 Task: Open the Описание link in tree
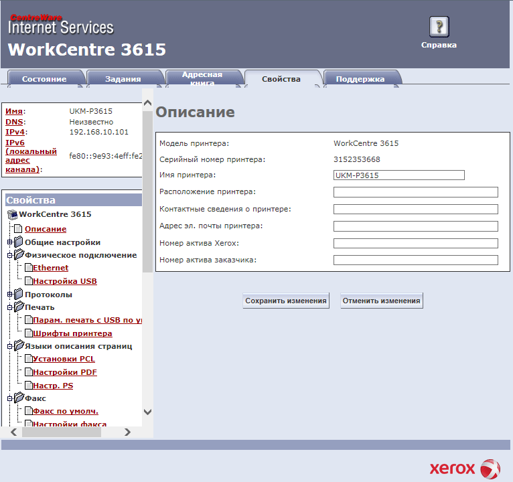point(46,229)
